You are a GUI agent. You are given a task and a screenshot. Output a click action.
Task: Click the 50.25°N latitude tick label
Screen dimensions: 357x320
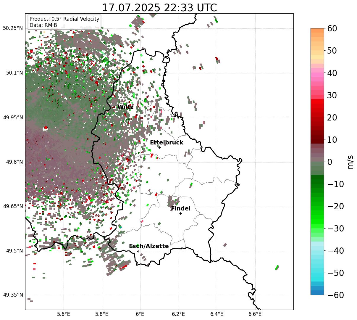click(x=13, y=28)
